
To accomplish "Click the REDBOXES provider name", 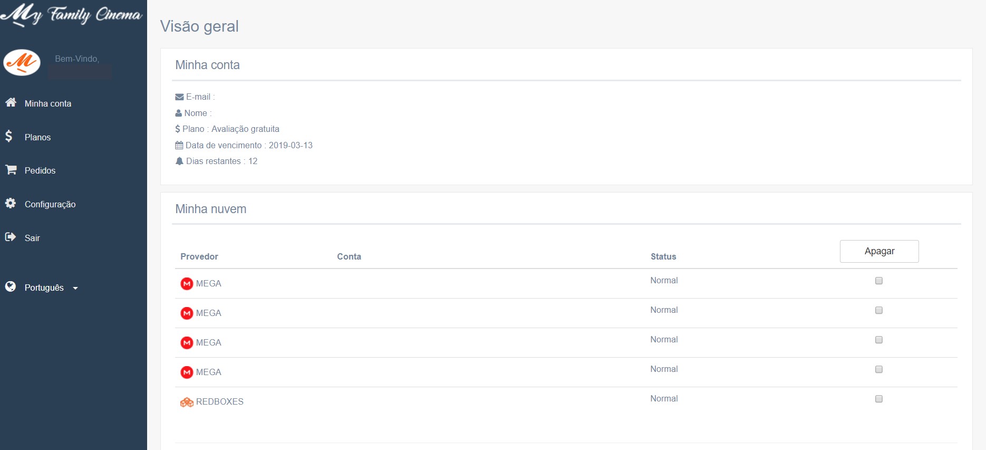I will click(220, 402).
